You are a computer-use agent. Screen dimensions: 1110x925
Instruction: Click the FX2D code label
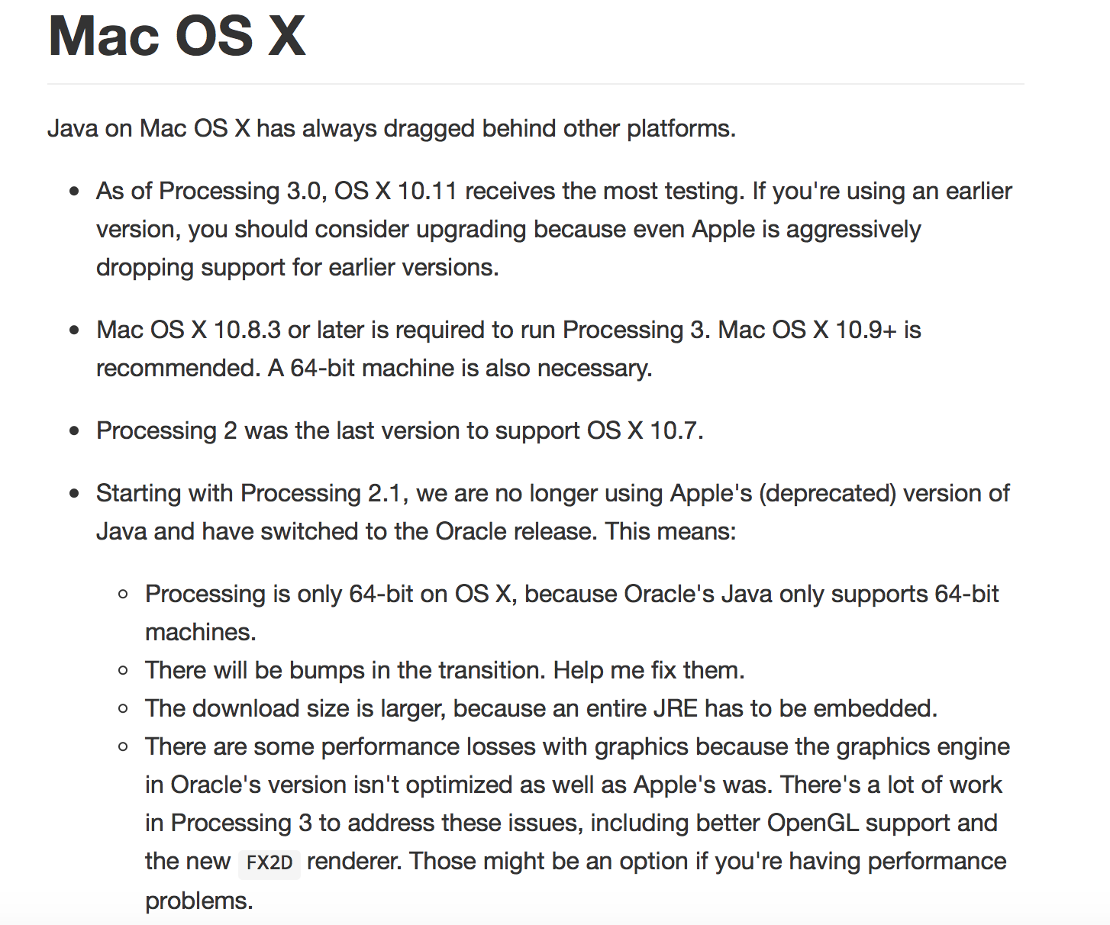click(x=269, y=863)
